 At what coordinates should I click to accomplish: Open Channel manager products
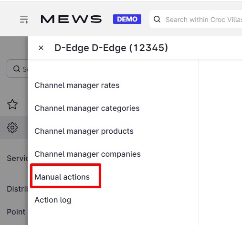[84, 131]
